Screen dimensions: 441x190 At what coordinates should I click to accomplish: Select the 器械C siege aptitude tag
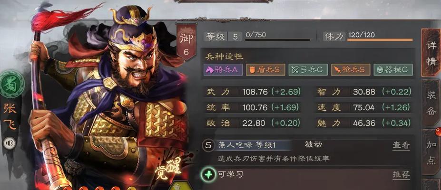coord(393,70)
